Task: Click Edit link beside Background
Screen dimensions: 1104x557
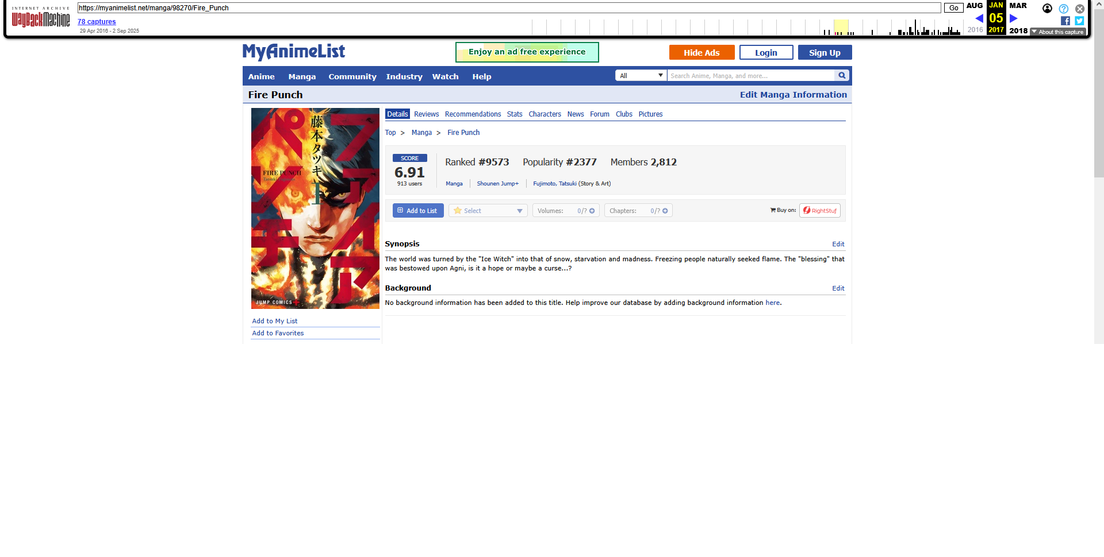Action: pos(838,288)
